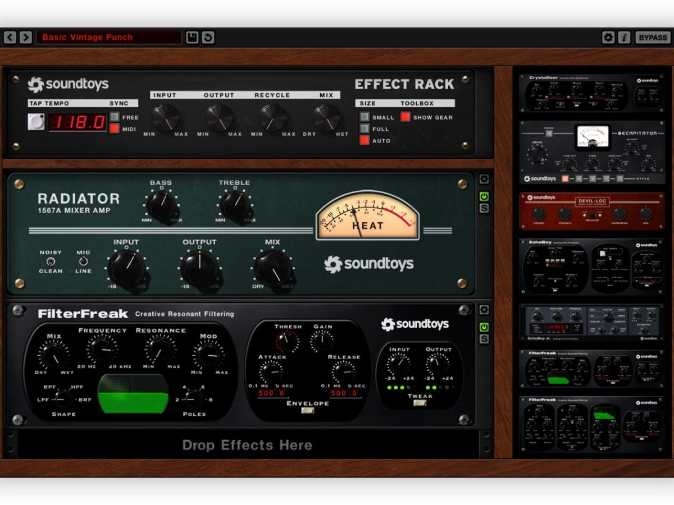Open the info panel icon

pos(624,38)
